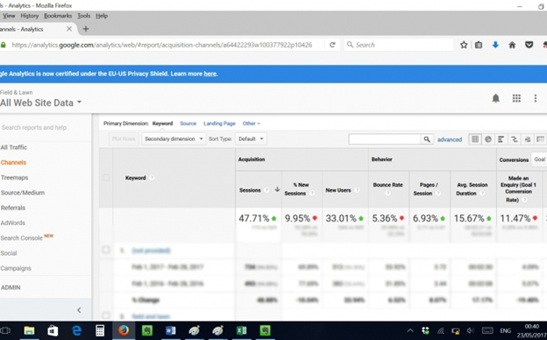
Task: Go to ADMIN in the sidebar
Action: click(11, 287)
